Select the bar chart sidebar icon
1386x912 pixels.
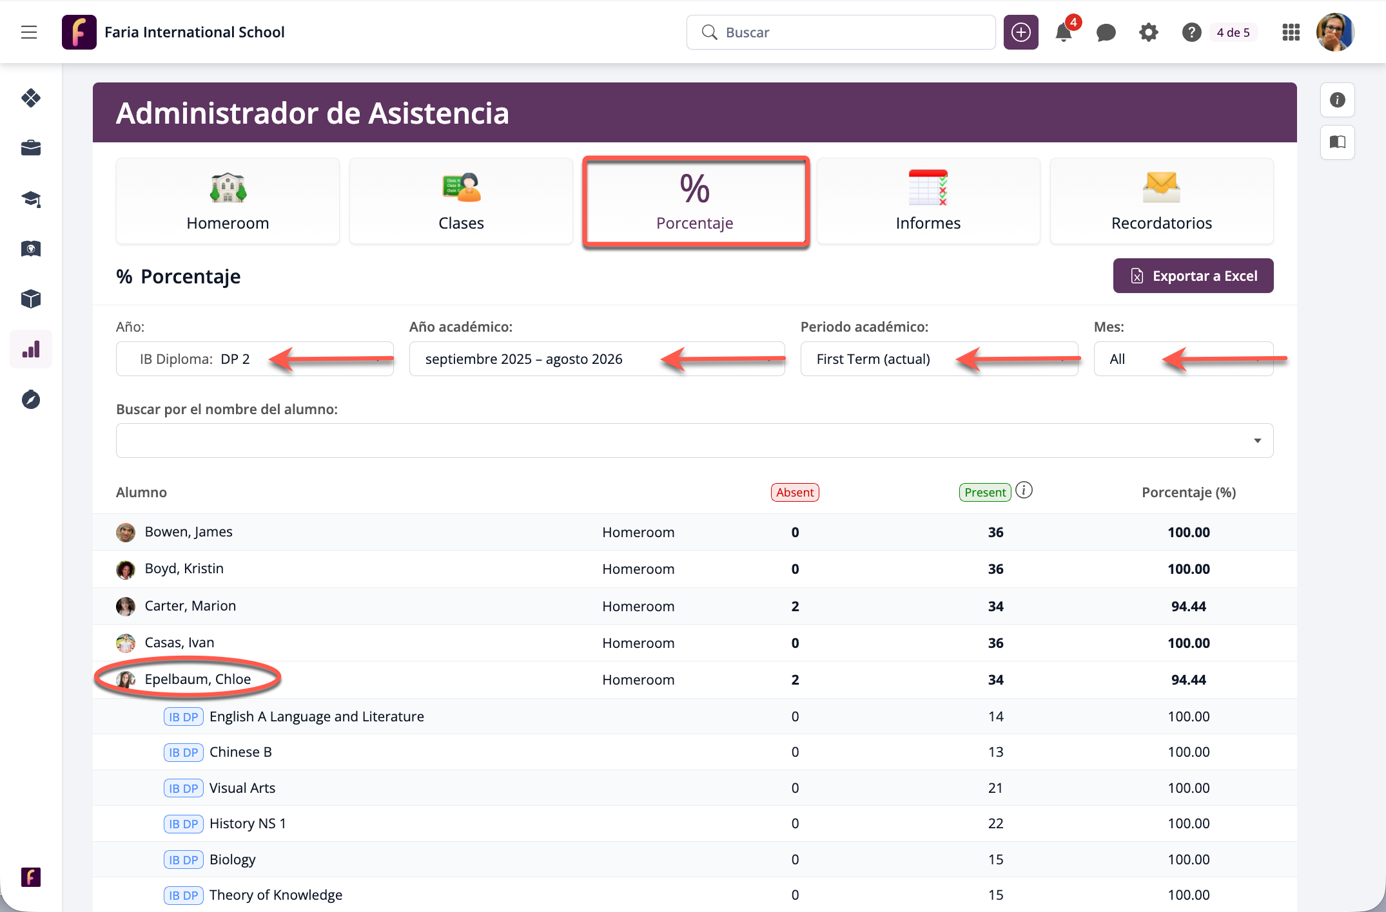(31, 350)
